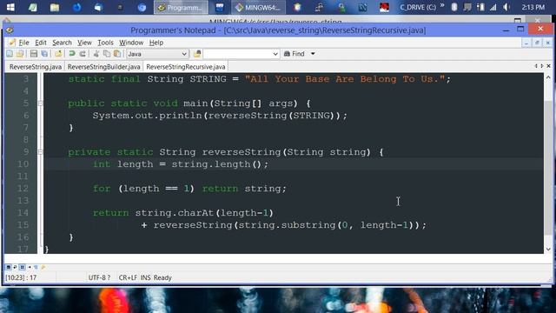
Task: Open the File menu
Action: pos(23,43)
